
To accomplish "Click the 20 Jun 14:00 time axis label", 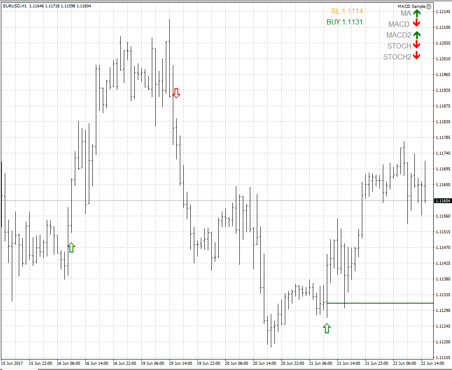I will click(264, 363).
